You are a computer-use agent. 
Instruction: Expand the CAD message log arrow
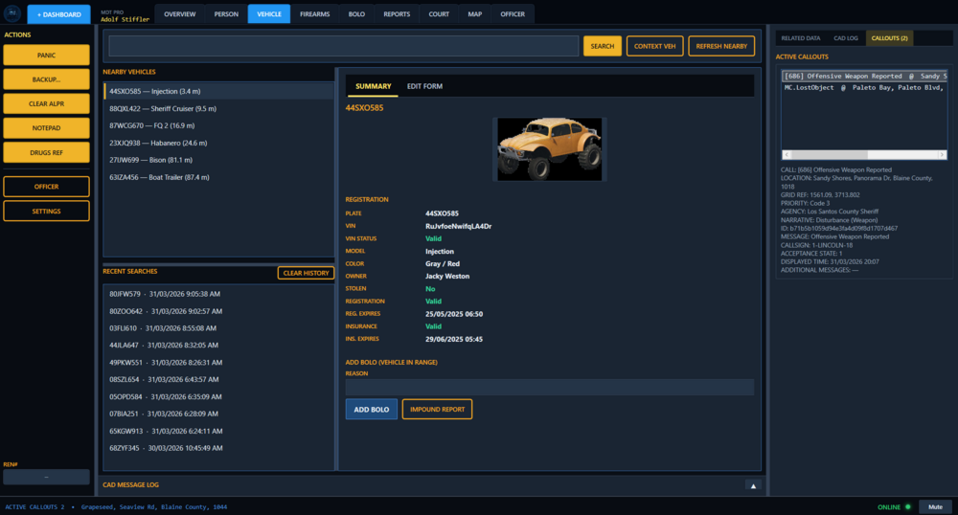pyautogui.click(x=753, y=485)
